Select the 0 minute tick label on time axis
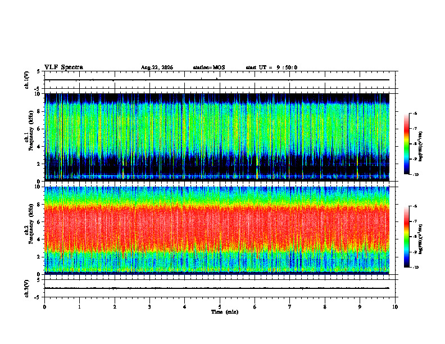This screenshot has height=344, width=445. pos(44,307)
